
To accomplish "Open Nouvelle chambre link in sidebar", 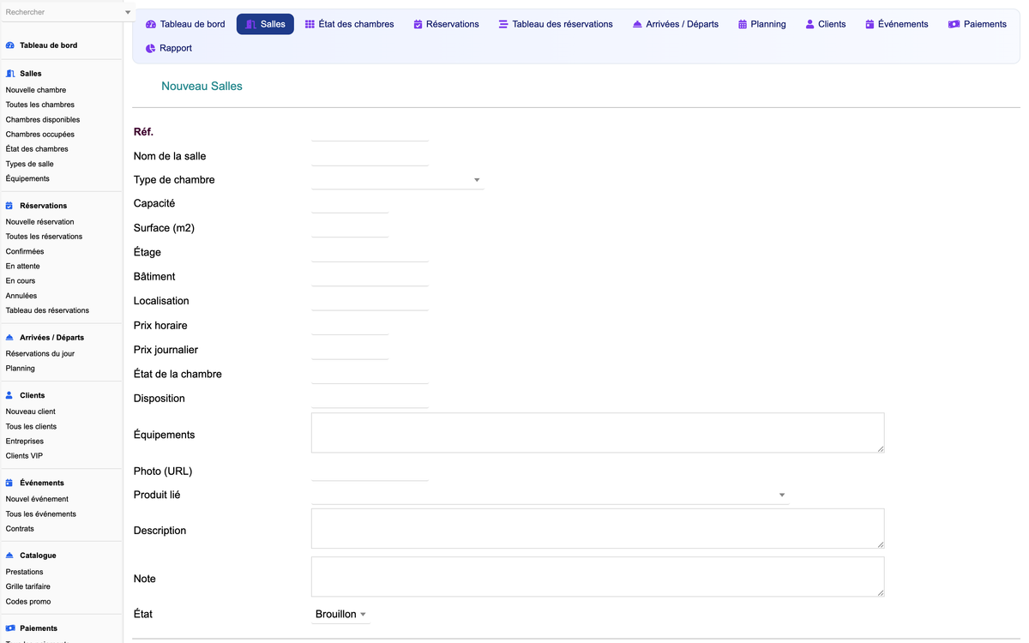I will click(x=36, y=90).
